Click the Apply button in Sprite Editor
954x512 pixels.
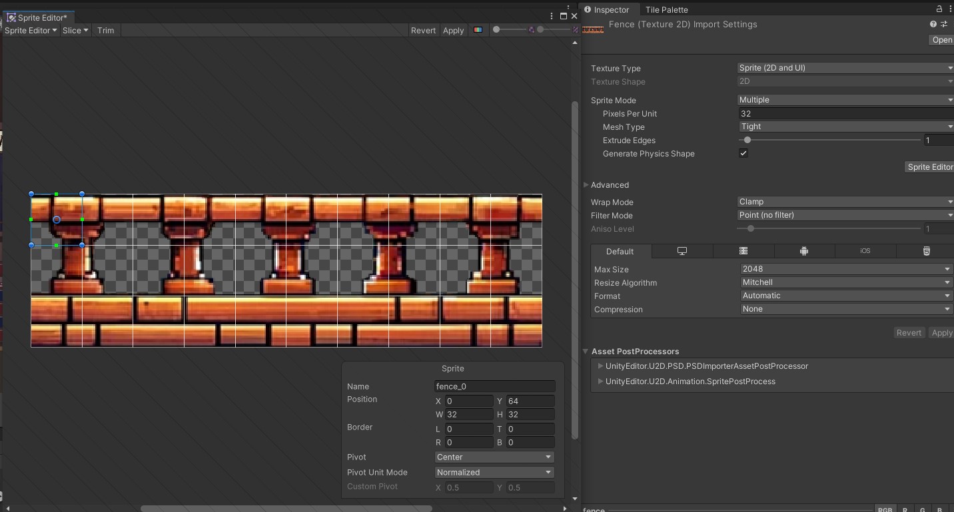[453, 30]
